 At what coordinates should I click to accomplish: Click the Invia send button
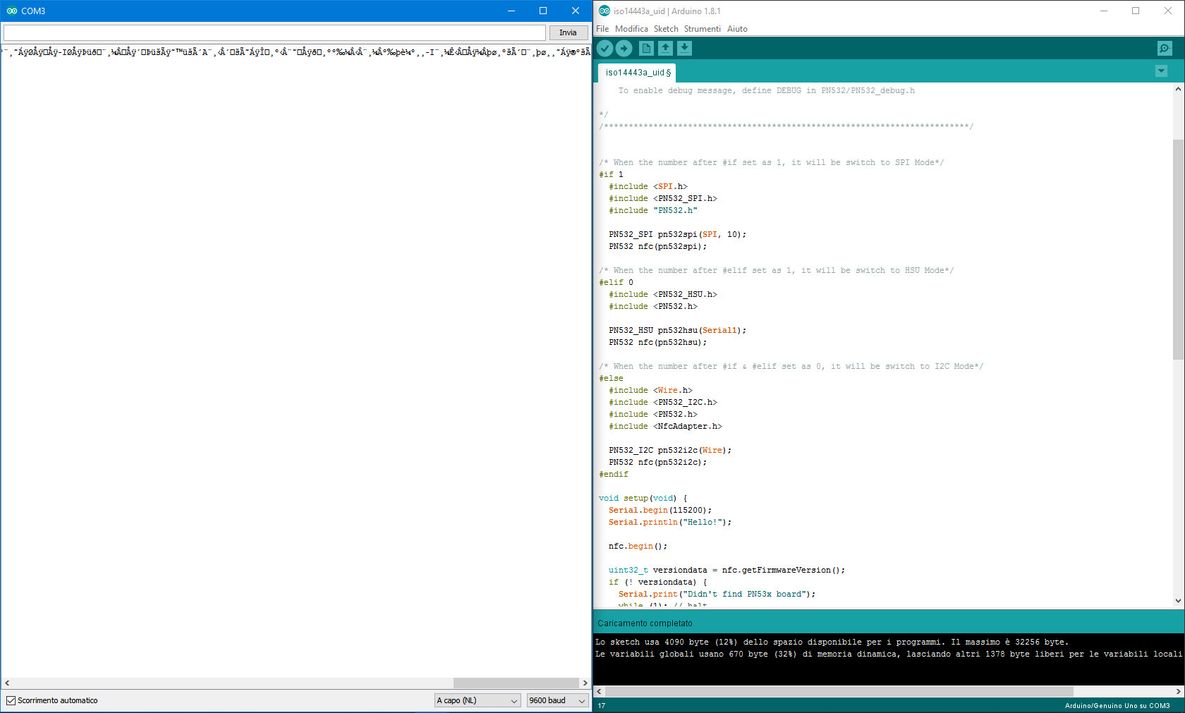(x=568, y=32)
